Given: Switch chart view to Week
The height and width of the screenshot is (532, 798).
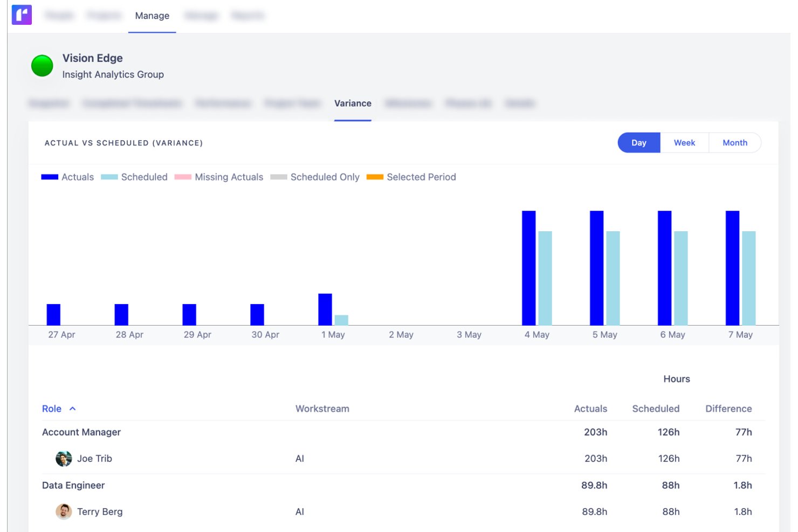Looking at the screenshot, I should point(684,143).
